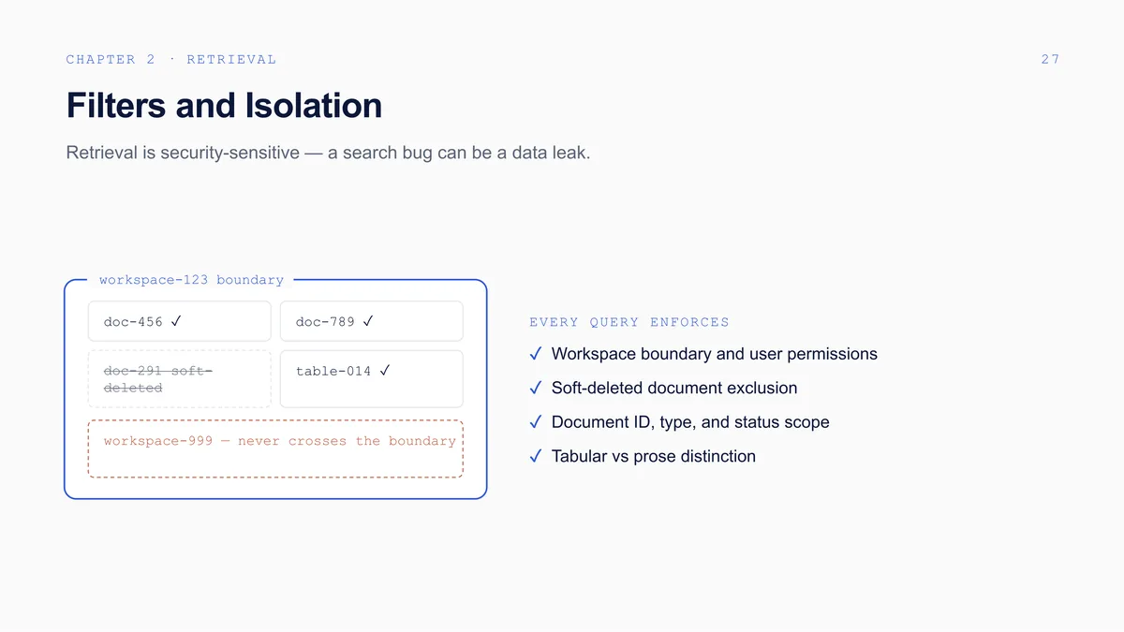
Task: Click the subtitle about security-sensitive retrieval
Action: (x=328, y=153)
